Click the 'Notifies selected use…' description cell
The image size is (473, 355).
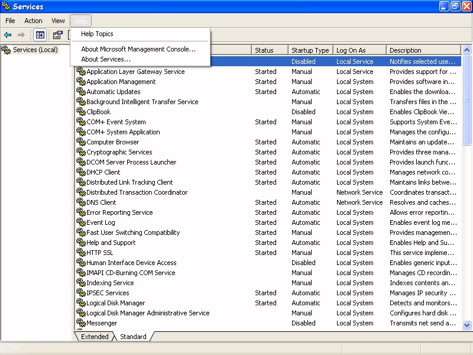[422, 62]
